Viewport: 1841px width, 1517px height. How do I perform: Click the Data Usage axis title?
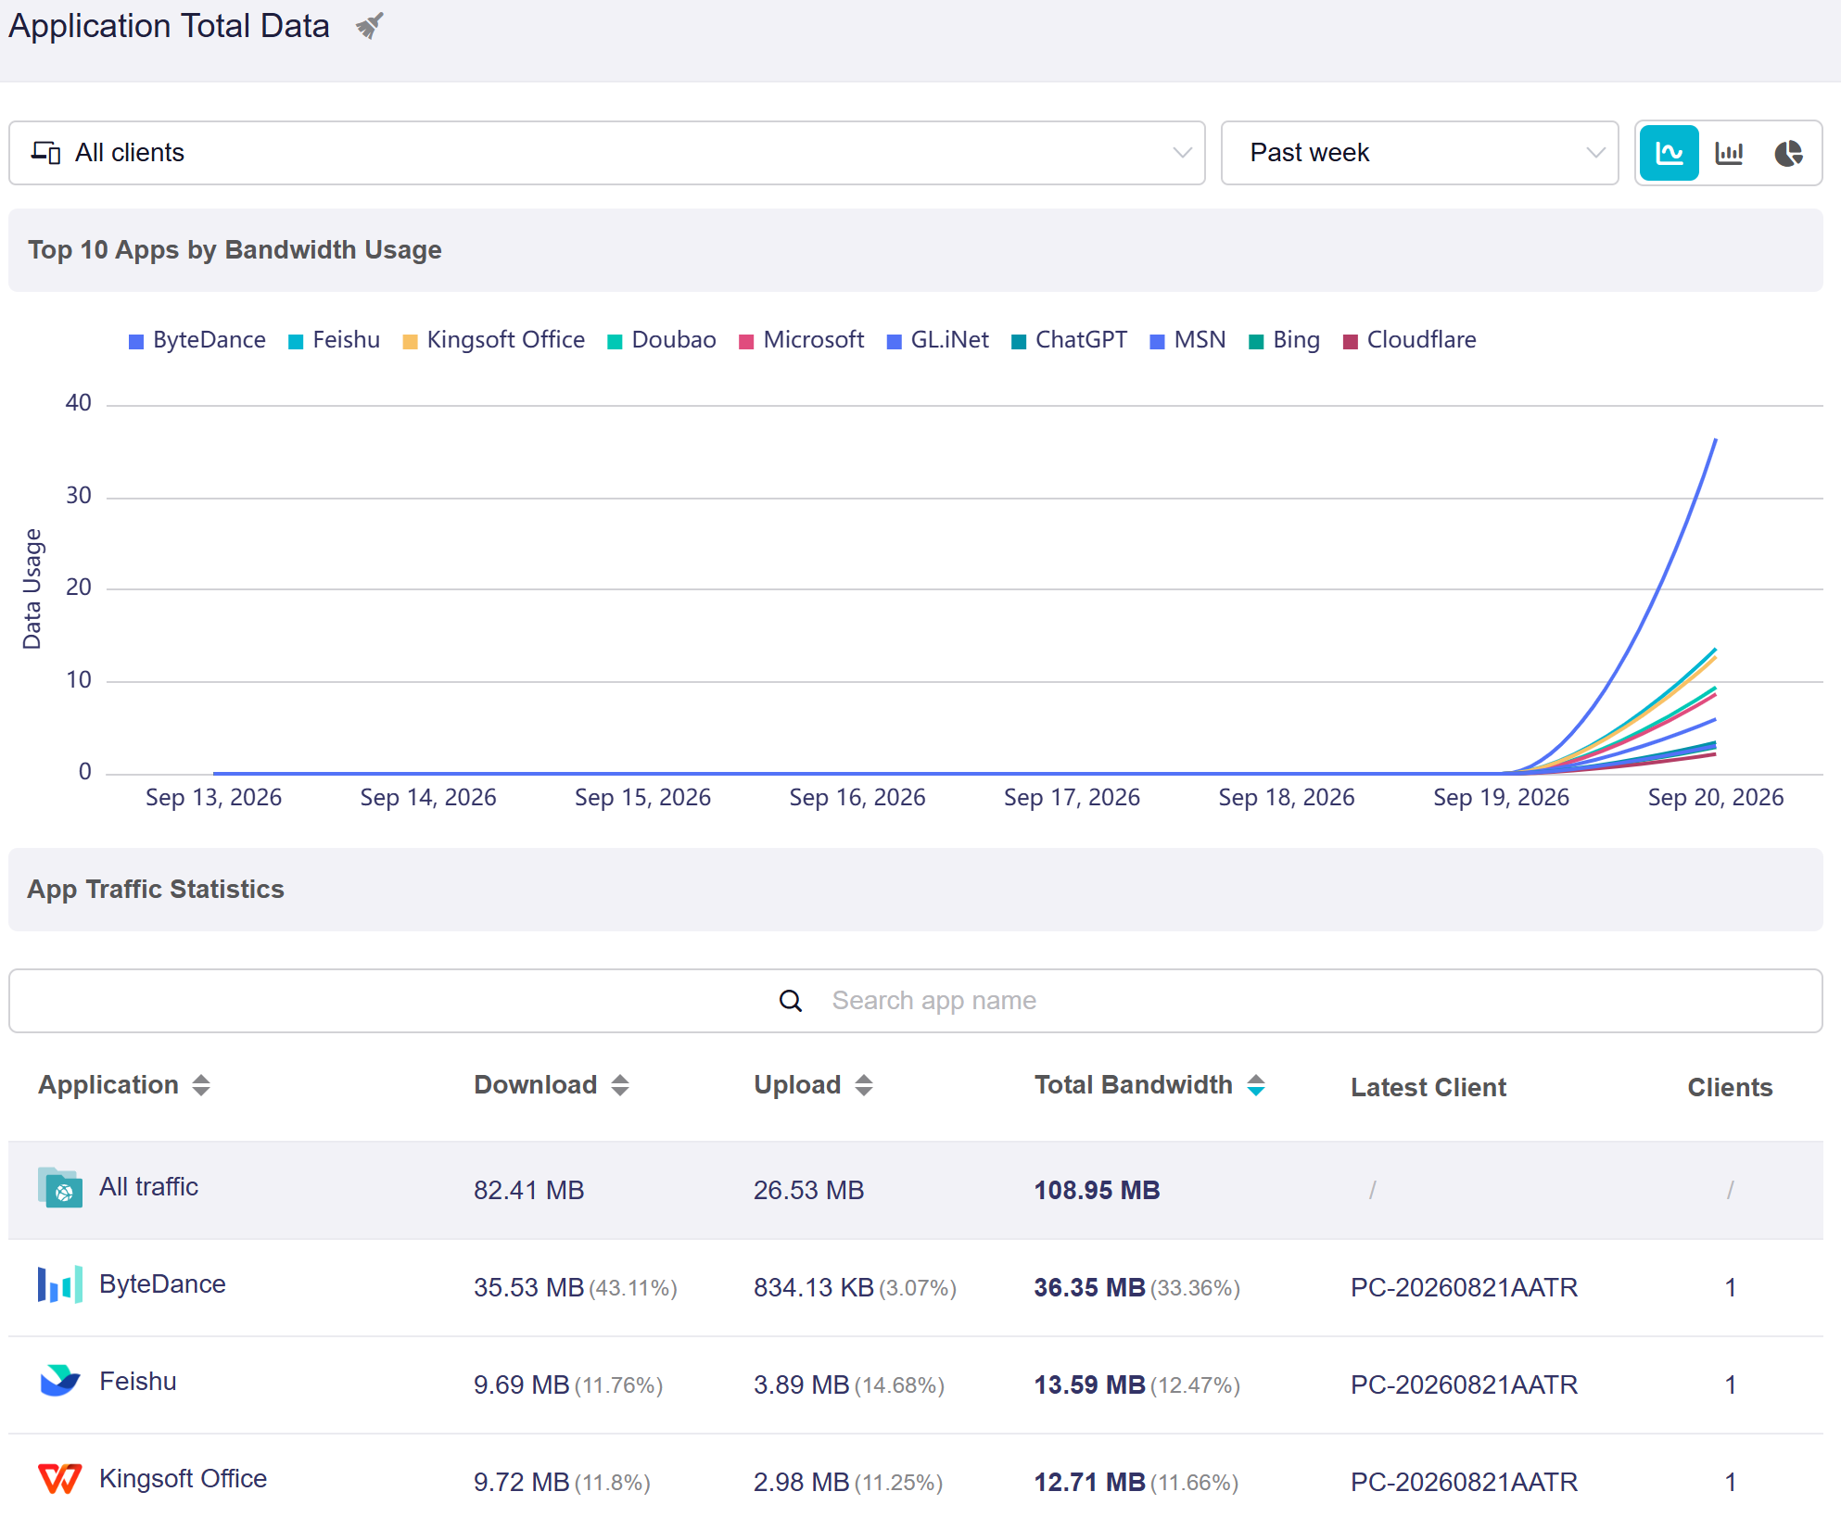[x=32, y=589]
